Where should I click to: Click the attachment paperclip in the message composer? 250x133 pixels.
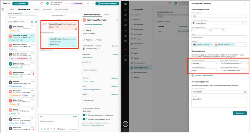click(x=41, y=129)
